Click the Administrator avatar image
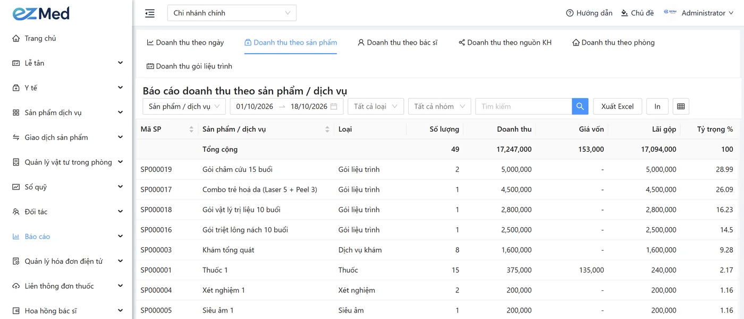The image size is (744, 319). click(x=670, y=13)
